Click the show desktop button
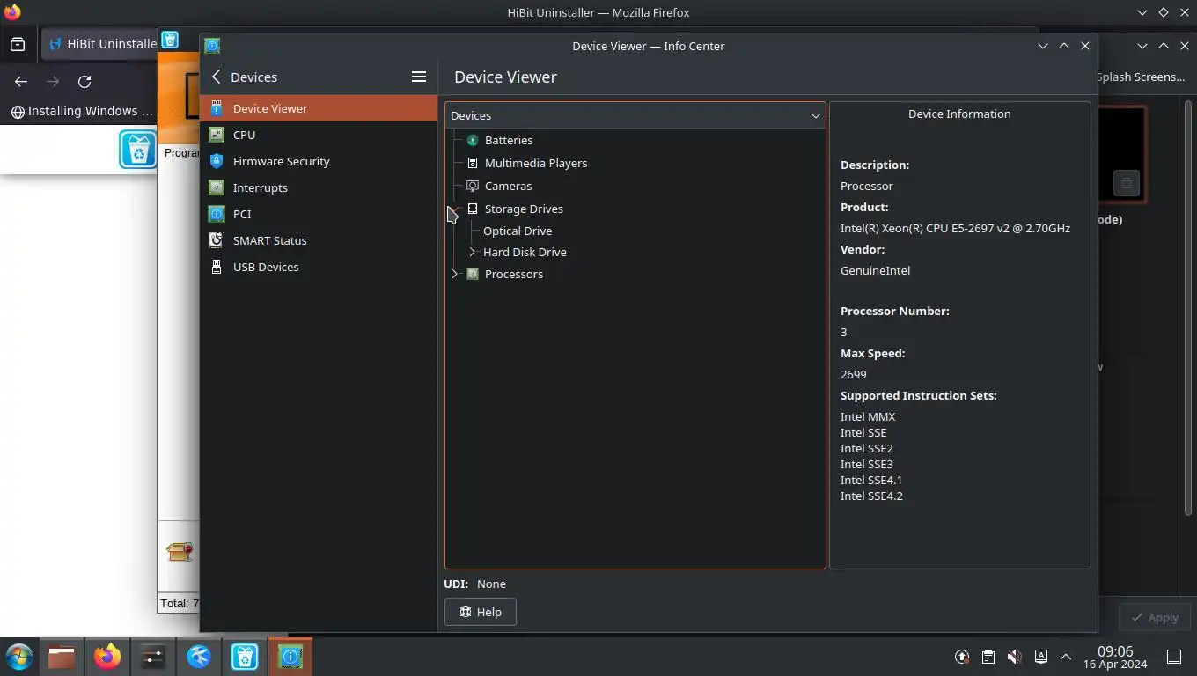Image resolution: width=1197 pixels, height=676 pixels. point(1173,657)
